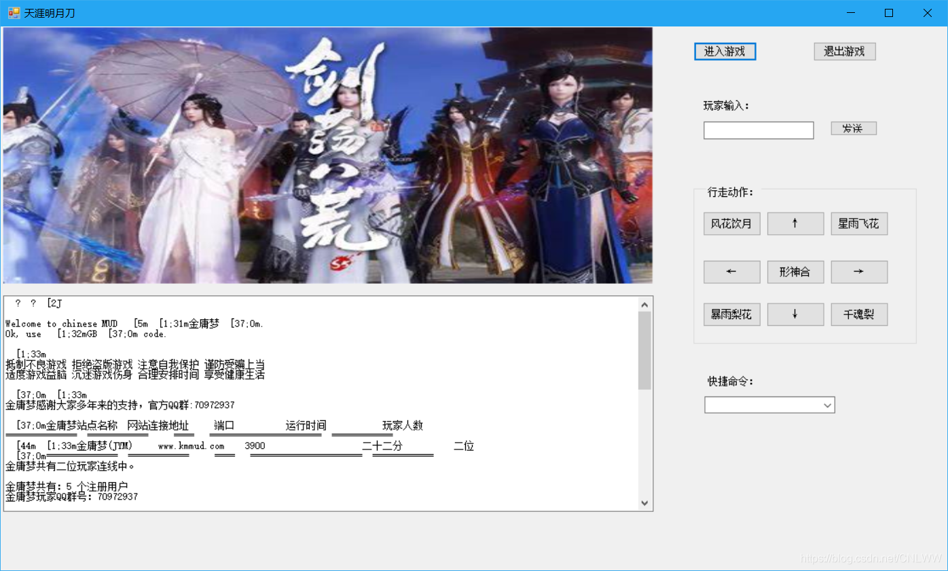Screen dimensions: 948x571
Task: Open the 快捷命令 combo box
Action: point(769,405)
